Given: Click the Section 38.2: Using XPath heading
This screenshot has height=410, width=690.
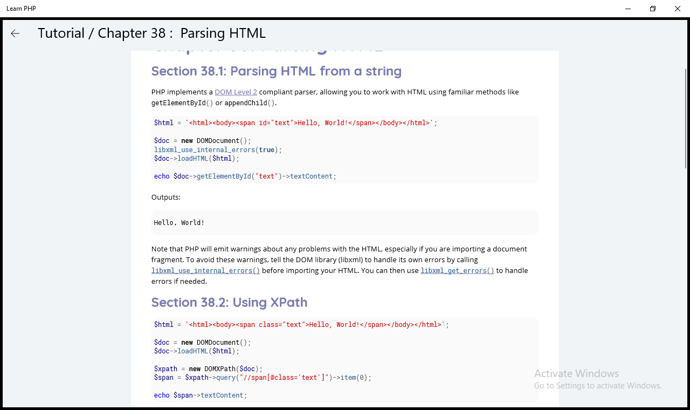Looking at the screenshot, I should click(229, 302).
